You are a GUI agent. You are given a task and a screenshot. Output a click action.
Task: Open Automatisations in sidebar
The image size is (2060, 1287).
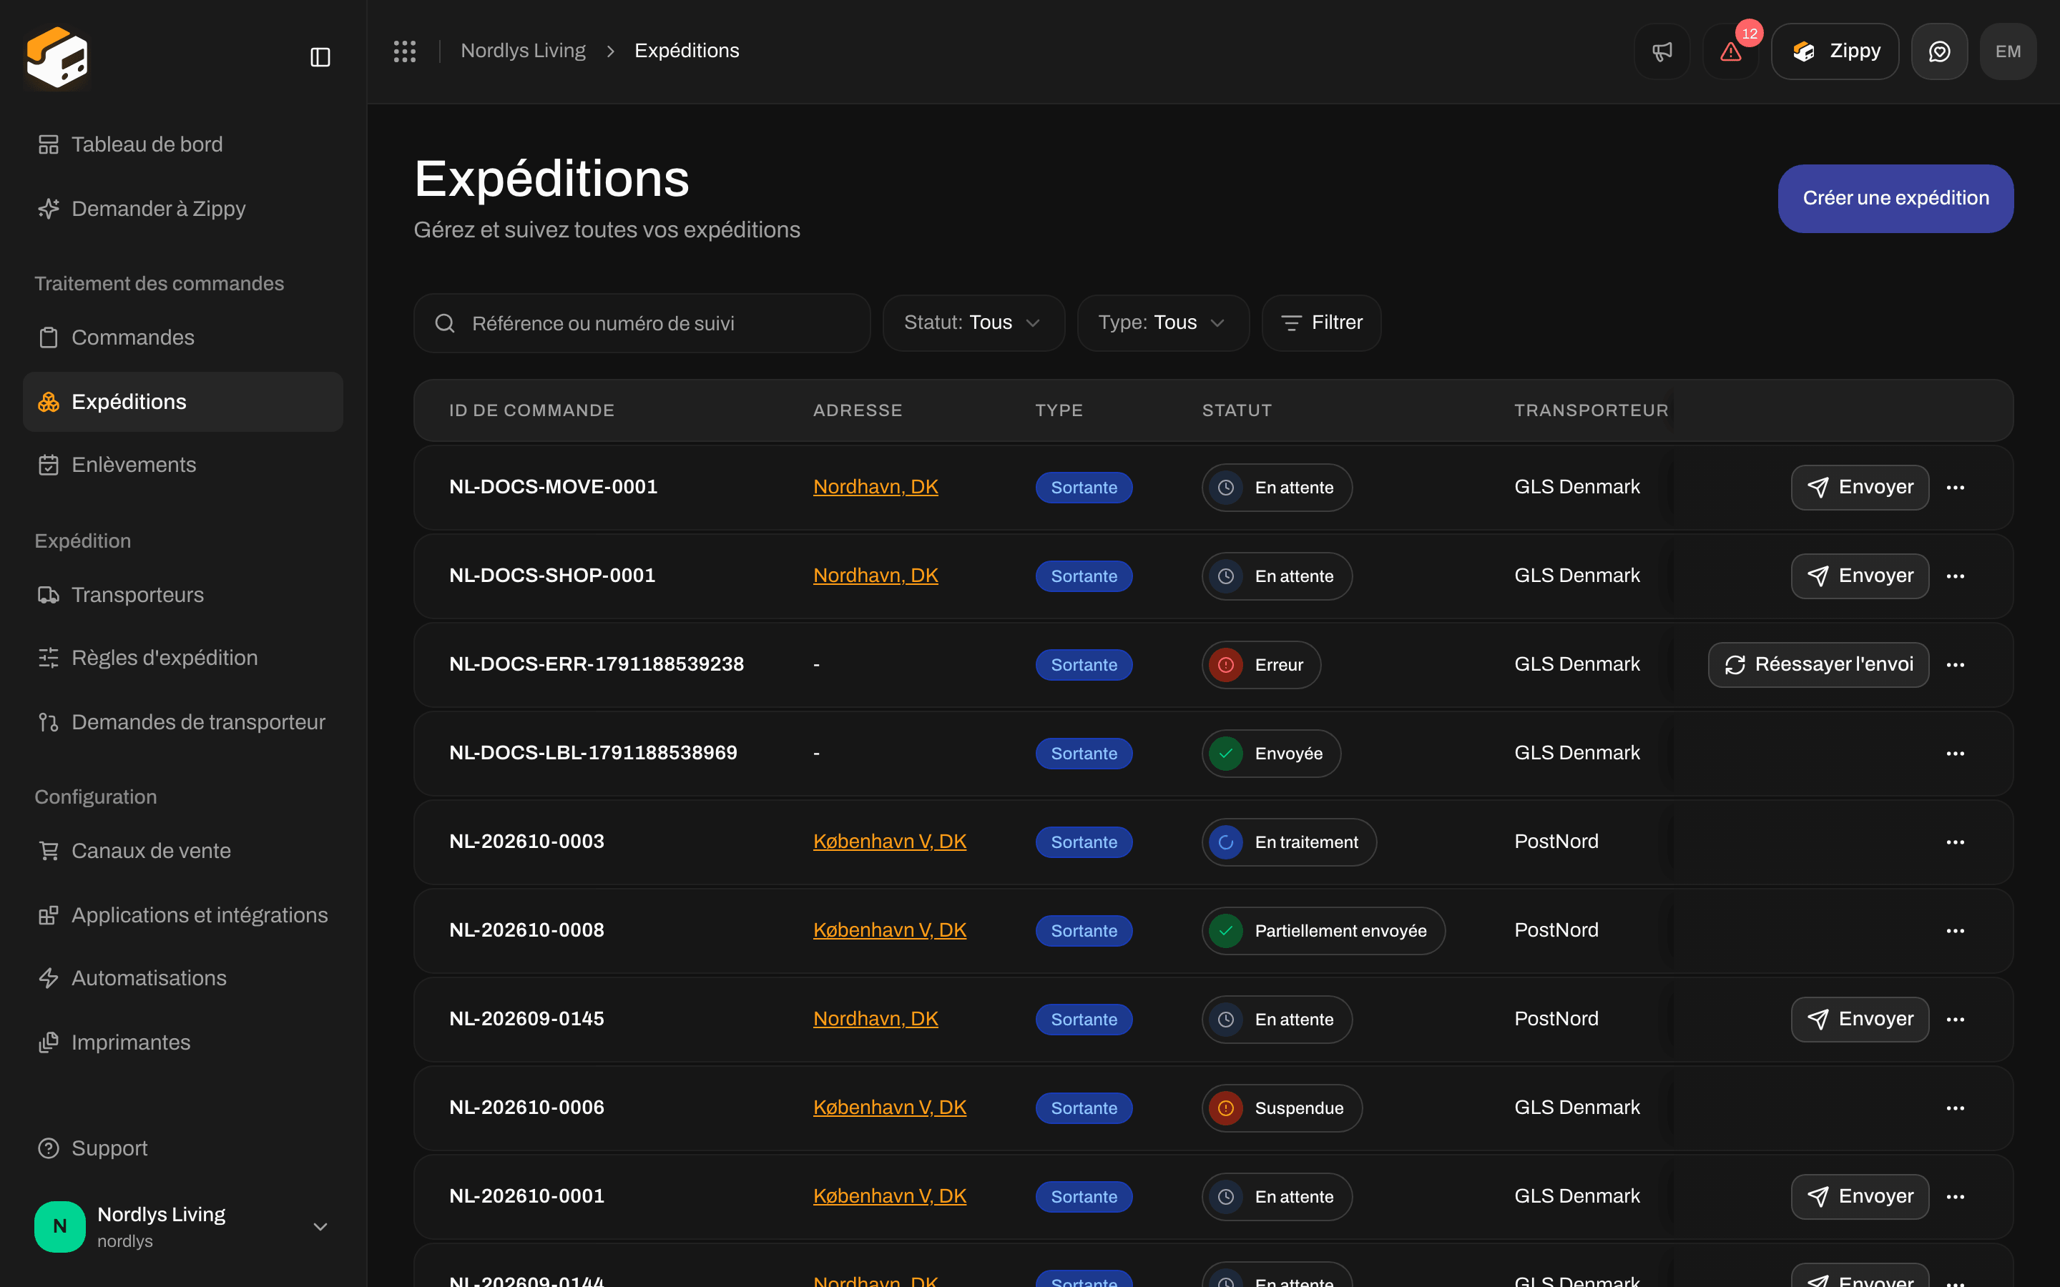[182, 978]
